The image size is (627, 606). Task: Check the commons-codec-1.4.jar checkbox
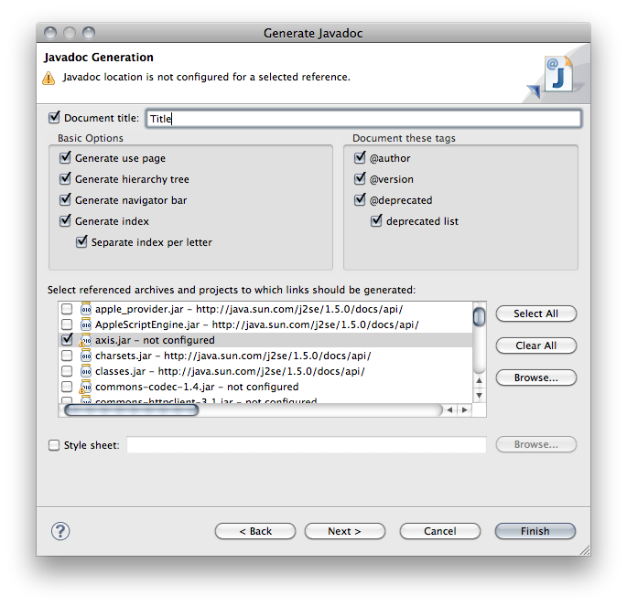[x=67, y=387]
